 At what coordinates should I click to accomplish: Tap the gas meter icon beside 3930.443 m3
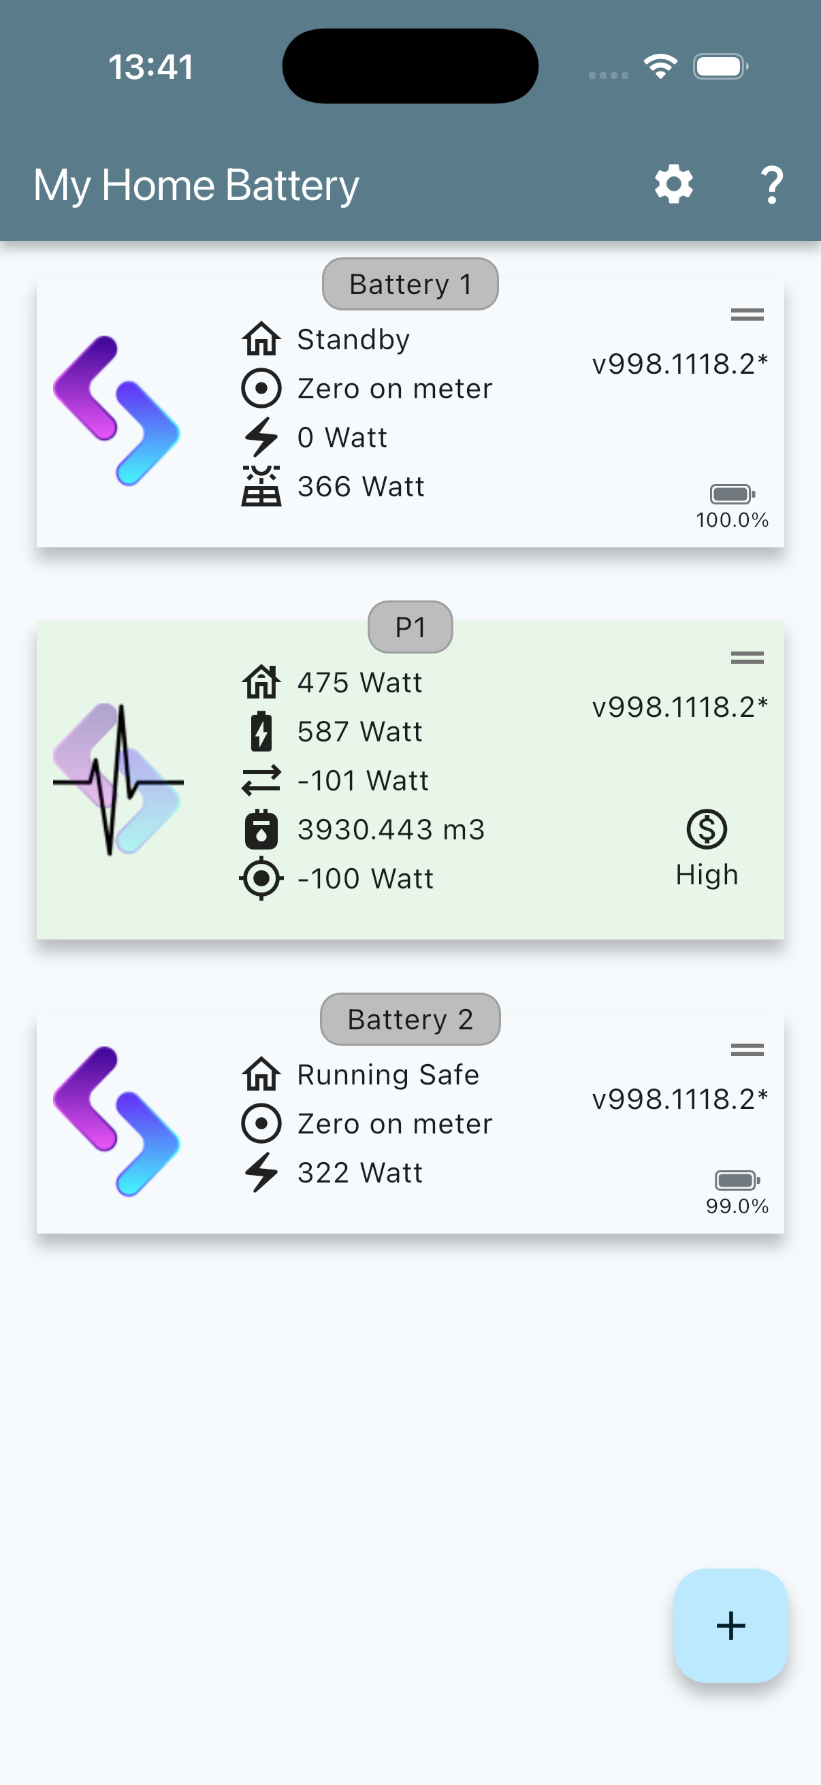pos(261,829)
